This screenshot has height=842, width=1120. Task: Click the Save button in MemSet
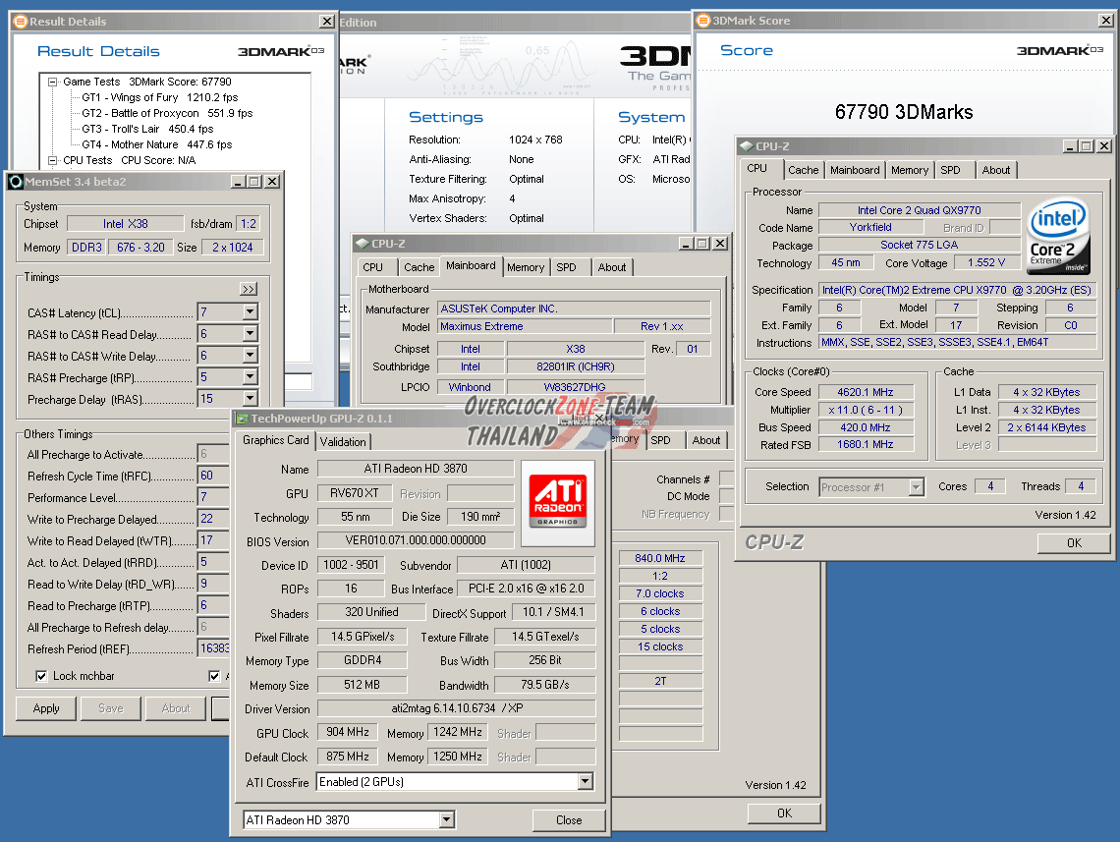click(x=111, y=708)
